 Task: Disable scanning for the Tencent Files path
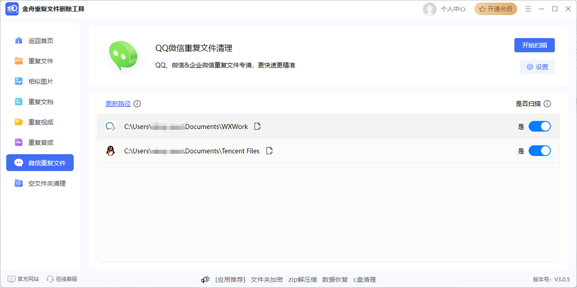(x=539, y=150)
